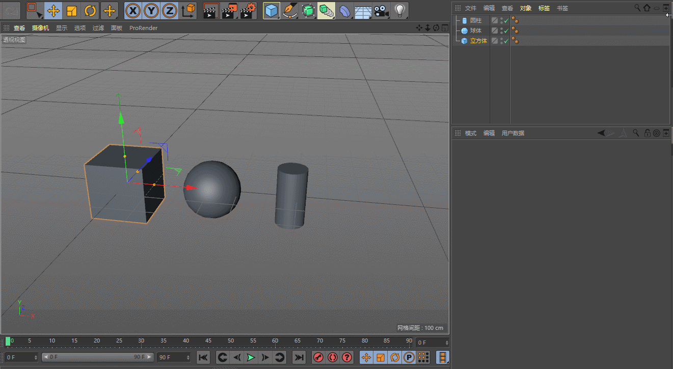This screenshot has width=673, height=369.
Task: Click the camera object icon
Action: click(x=381, y=10)
